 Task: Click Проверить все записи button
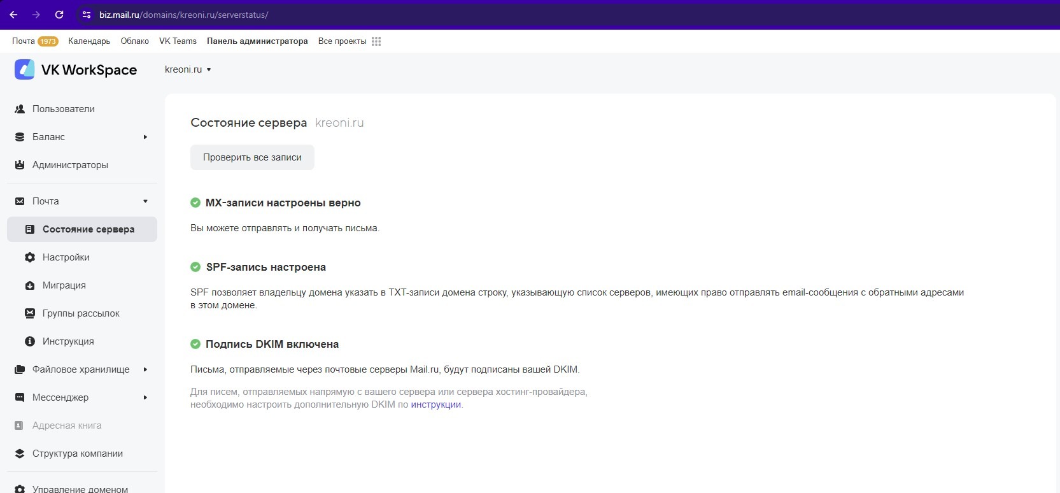252,157
